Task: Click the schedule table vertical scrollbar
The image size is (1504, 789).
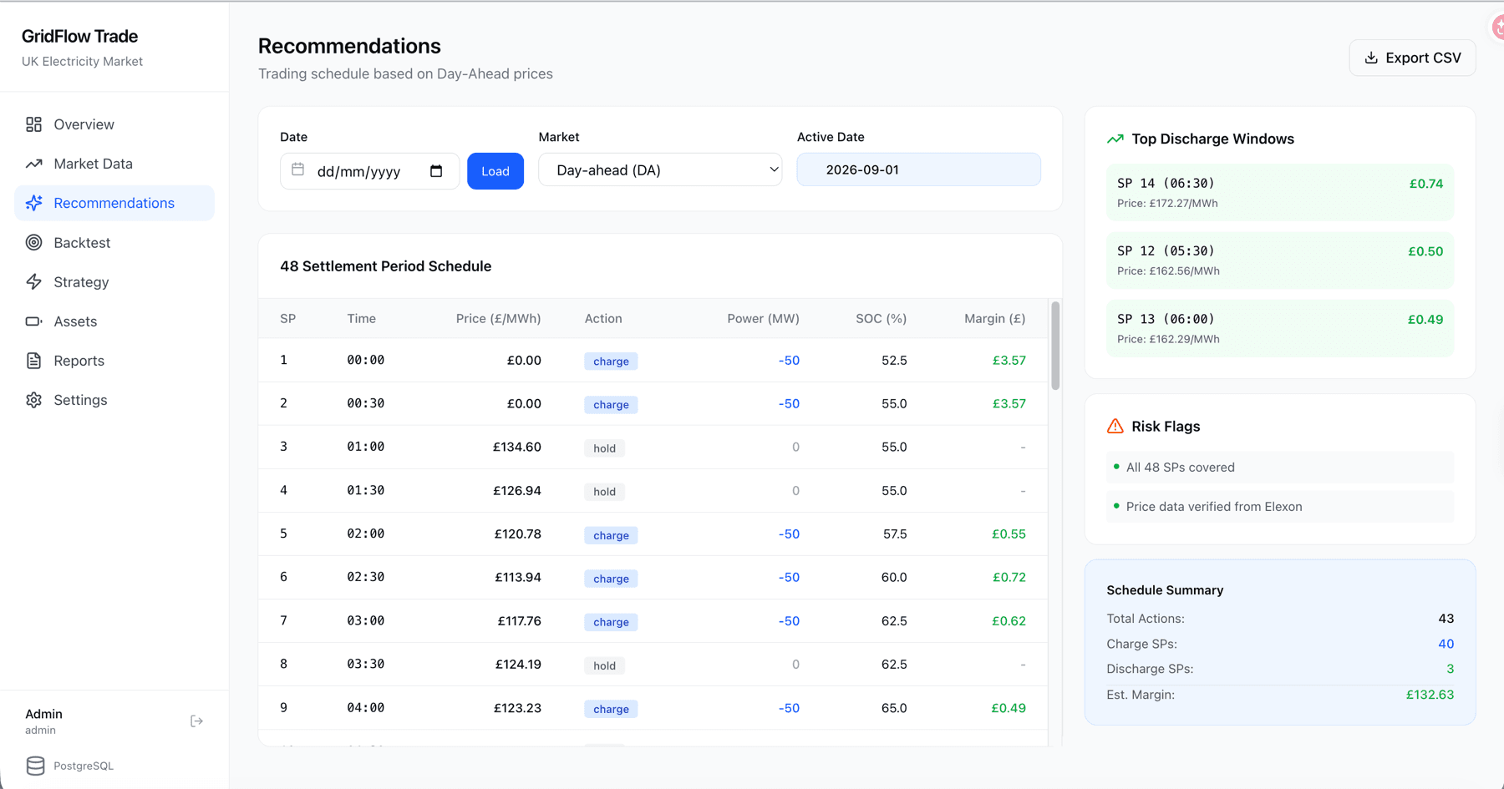Action: (1055, 346)
